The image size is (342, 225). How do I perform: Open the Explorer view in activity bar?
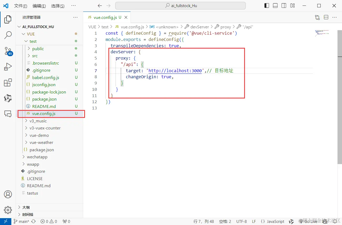point(8,19)
